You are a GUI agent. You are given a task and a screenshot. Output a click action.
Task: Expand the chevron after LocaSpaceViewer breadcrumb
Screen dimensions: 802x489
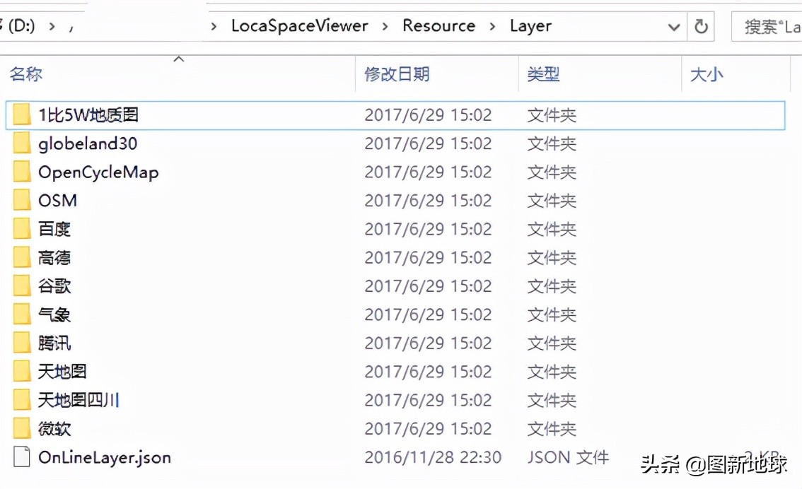(x=385, y=27)
